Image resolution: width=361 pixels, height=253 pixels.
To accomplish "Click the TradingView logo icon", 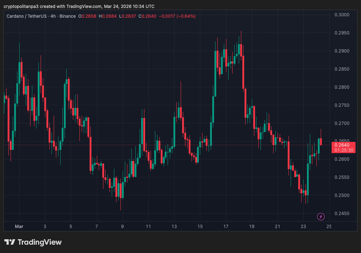I will coord(10,242).
